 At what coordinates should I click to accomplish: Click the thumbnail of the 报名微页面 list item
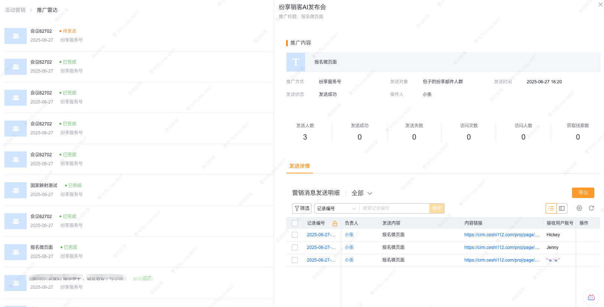[x=16, y=252]
